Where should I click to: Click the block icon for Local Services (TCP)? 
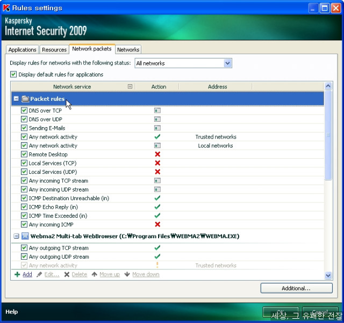(x=157, y=163)
